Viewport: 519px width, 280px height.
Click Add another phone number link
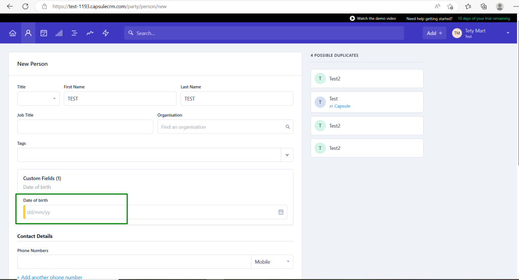(x=50, y=277)
